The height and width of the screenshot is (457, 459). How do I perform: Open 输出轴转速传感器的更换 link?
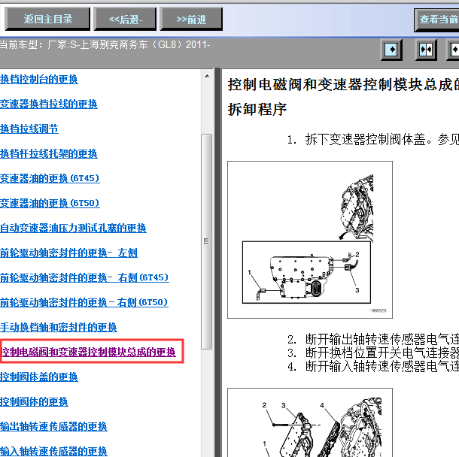pos(53,426)
